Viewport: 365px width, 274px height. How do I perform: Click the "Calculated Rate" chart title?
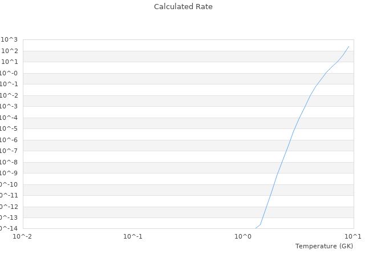[x=182, y=7]
